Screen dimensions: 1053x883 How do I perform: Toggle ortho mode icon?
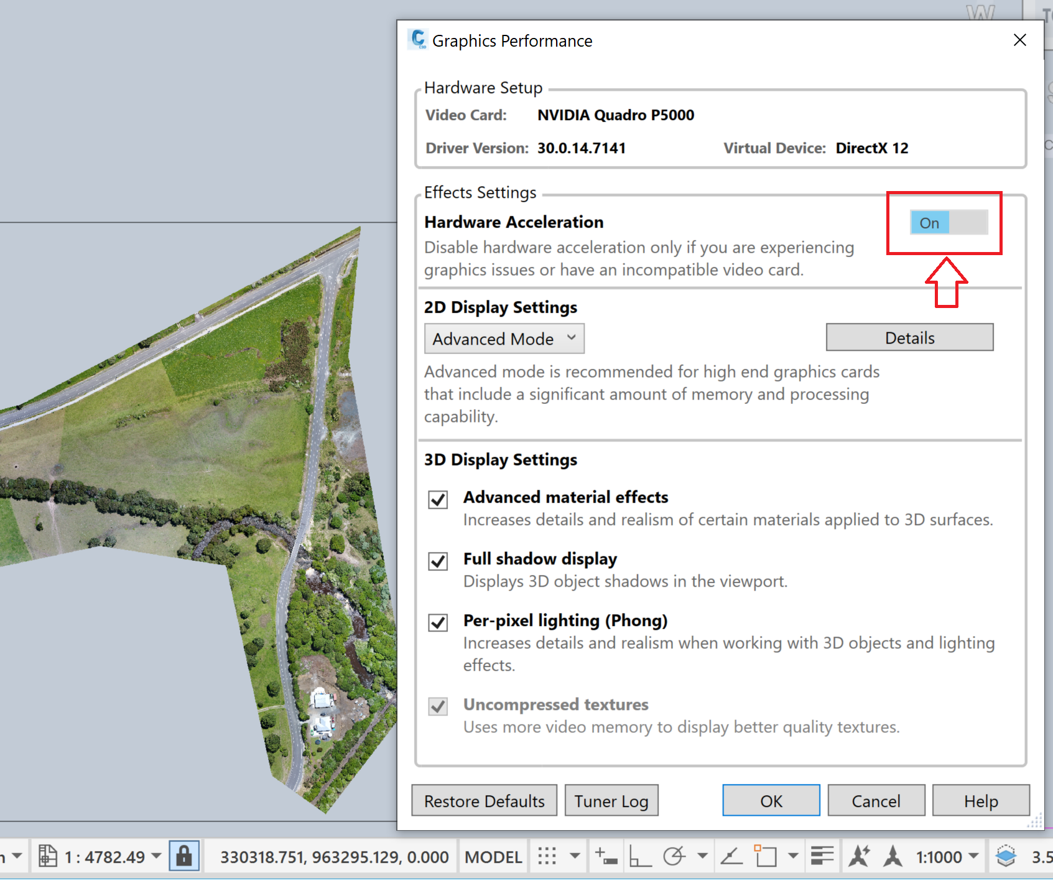coord(641,856)
